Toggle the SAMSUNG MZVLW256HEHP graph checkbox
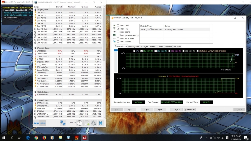Screen dimensions: 251x141 (198, 51)
